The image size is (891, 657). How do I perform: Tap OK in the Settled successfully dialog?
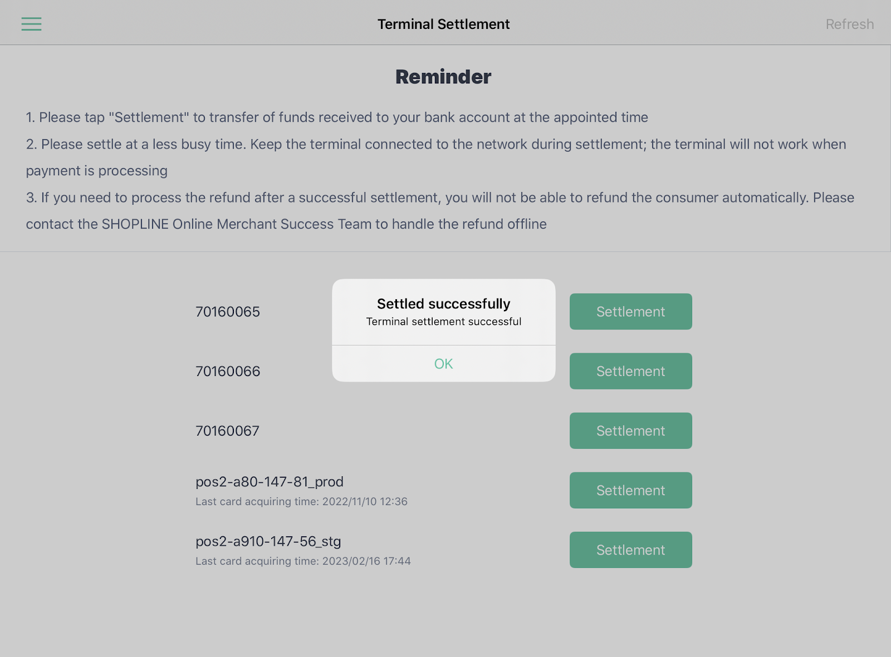[x=444, y=364]
